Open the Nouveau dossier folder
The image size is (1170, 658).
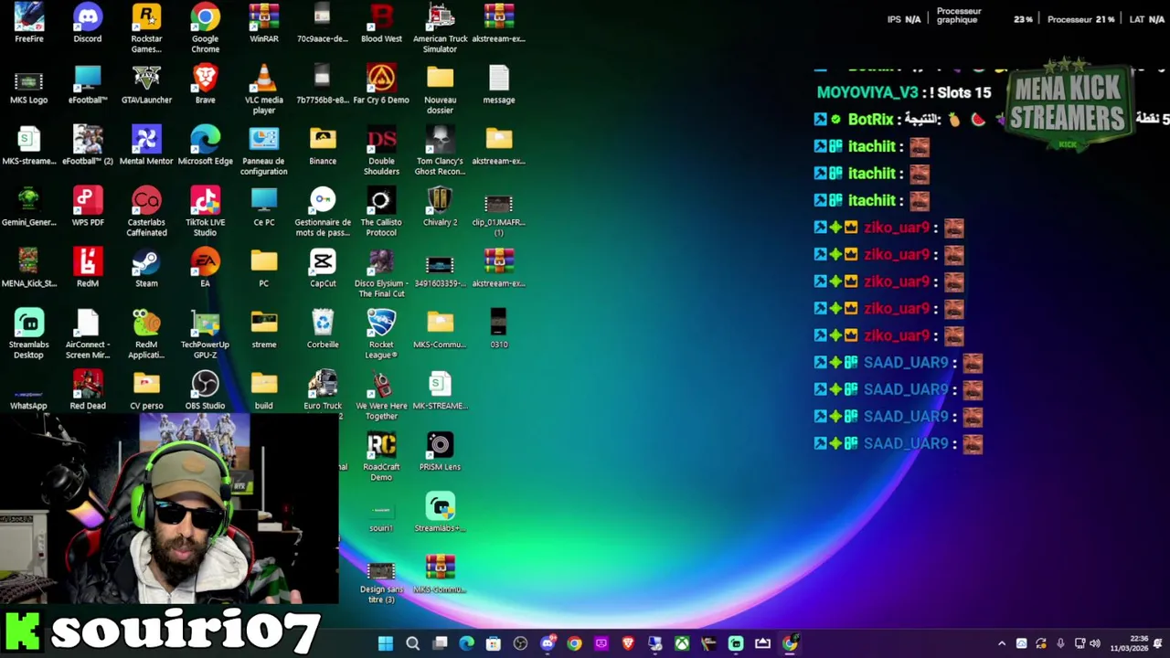click(440, 89)
